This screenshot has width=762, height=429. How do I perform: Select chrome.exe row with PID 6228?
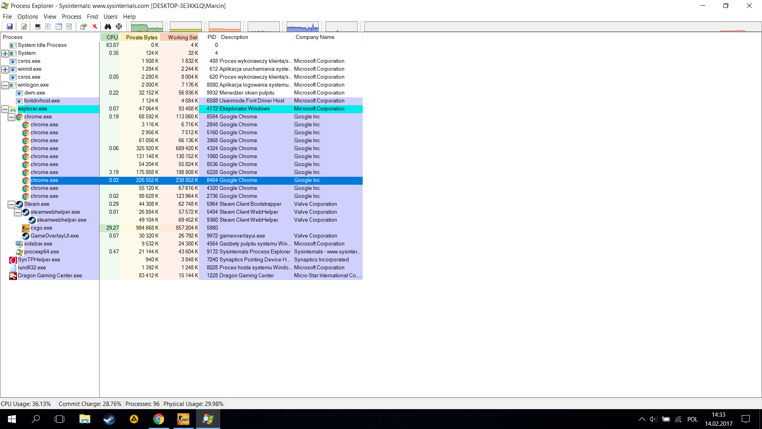click(x=182, y=172)
